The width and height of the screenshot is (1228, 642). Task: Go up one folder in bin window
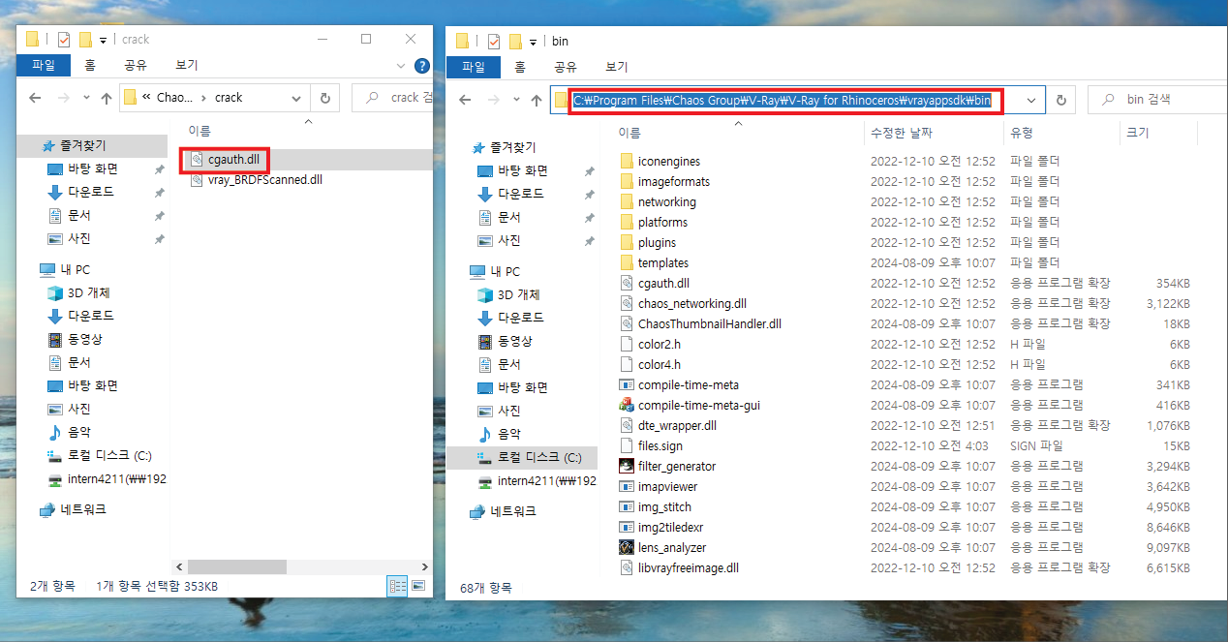[x=537, y=100]
